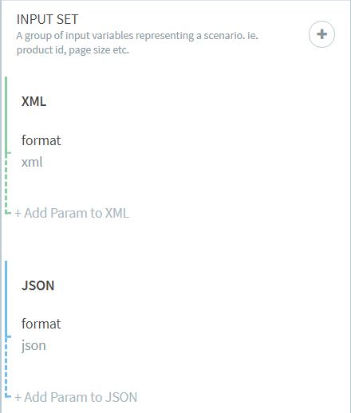The height and width of the screenshot is (413, 351).
Task: Add a new input set with plus icon
Action: tap(321, 34)
